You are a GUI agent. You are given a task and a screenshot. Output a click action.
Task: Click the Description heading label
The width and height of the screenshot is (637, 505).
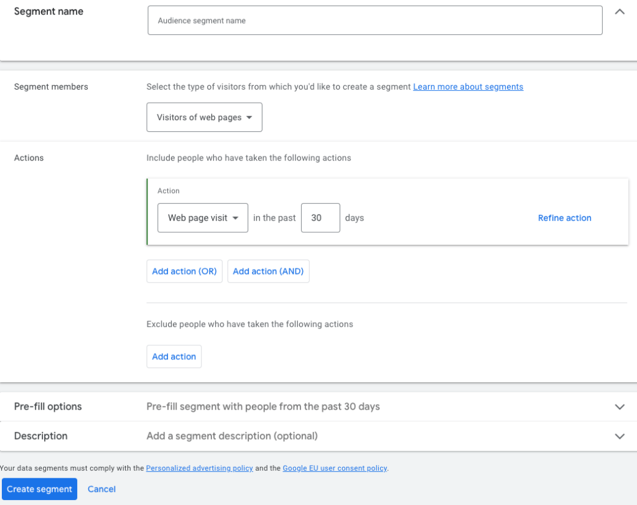(40, 436)
